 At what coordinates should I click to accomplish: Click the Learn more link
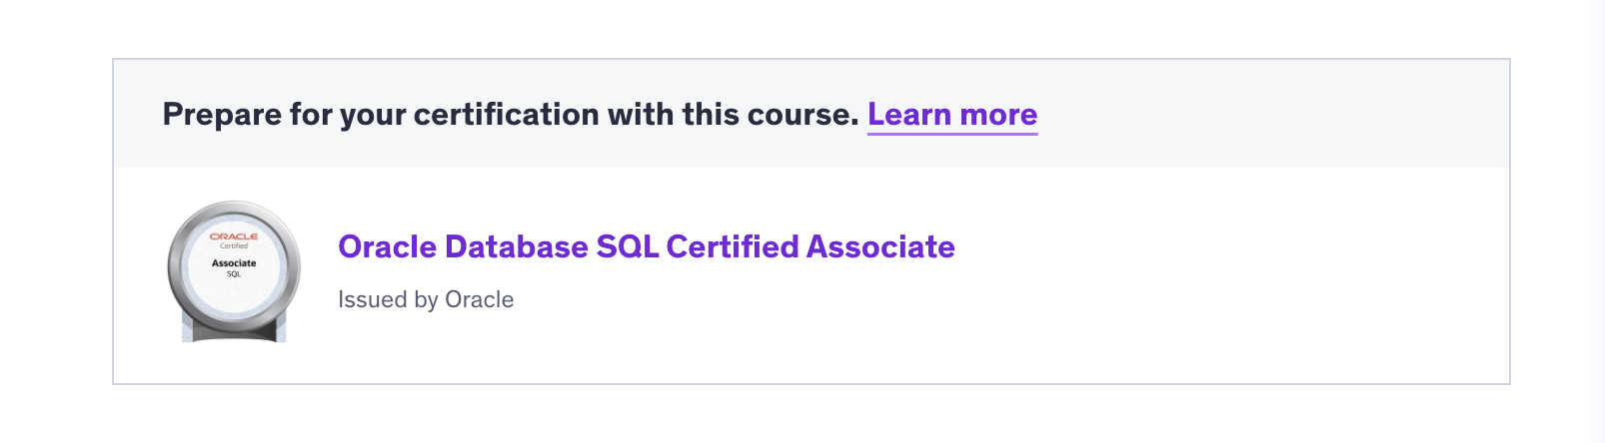pyautogui.click(x=951, y=115)
